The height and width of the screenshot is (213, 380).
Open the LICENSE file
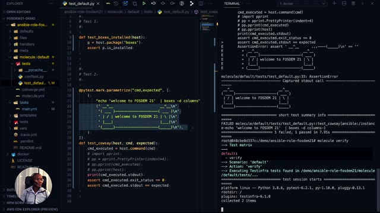click(x=24, y=160)
